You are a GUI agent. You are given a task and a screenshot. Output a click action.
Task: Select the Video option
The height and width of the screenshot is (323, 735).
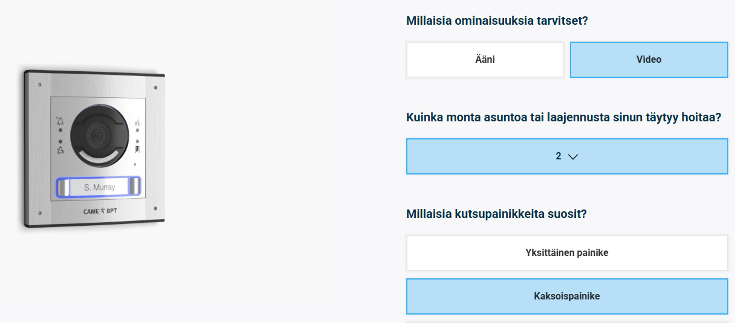[649, 60]
